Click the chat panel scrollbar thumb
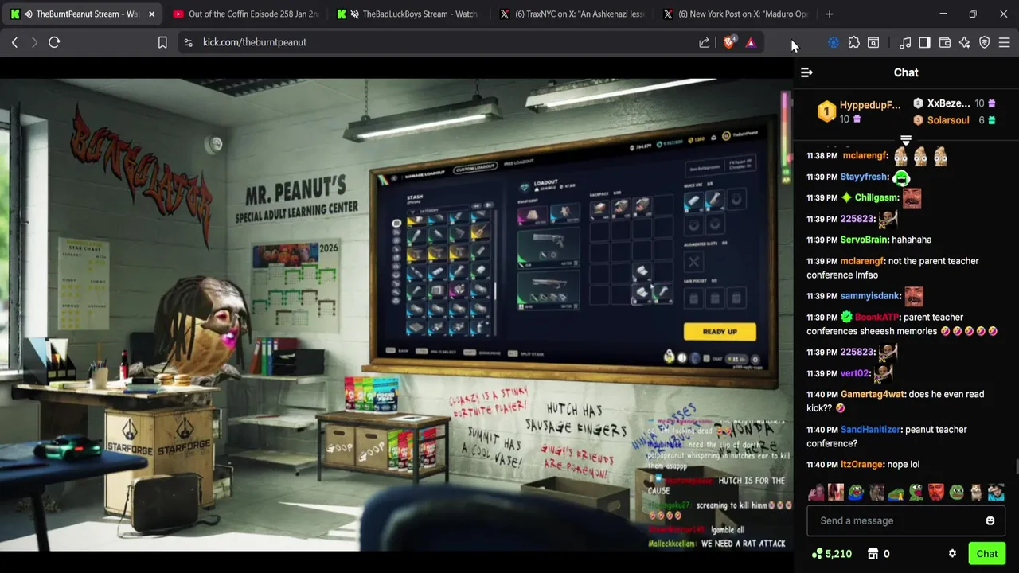The image size is (1019, 573). point(1017,466)
